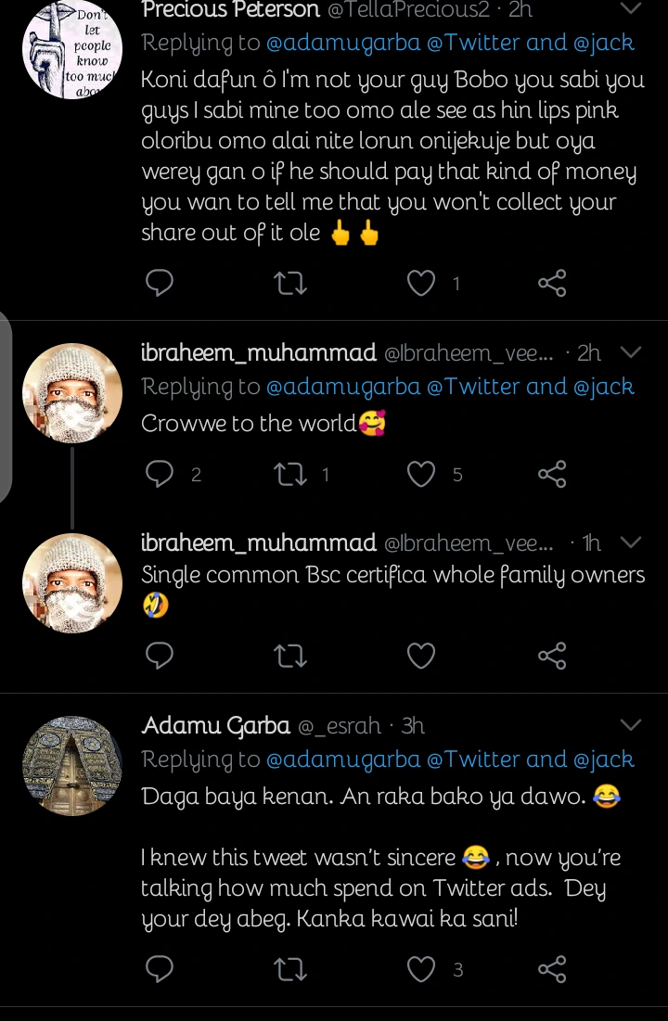Screen dimensions: 668x1021
Task: Reply to the 'Crowwe to the world' tweet
Action: [x=160, y=474]
